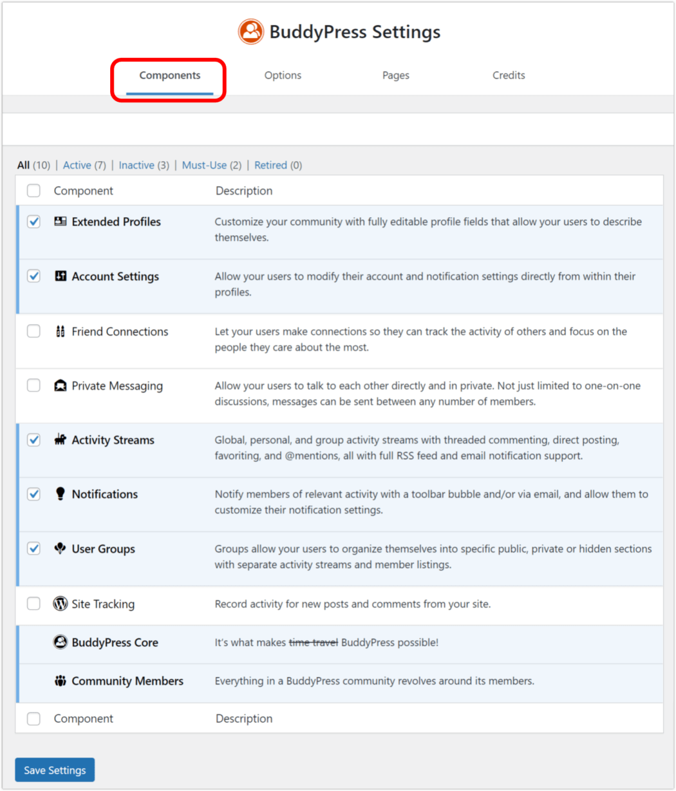Viewport: 676px width, 791px height.
Task: Uncheck the Activity Streams checkbox
Action: (33, 440)
